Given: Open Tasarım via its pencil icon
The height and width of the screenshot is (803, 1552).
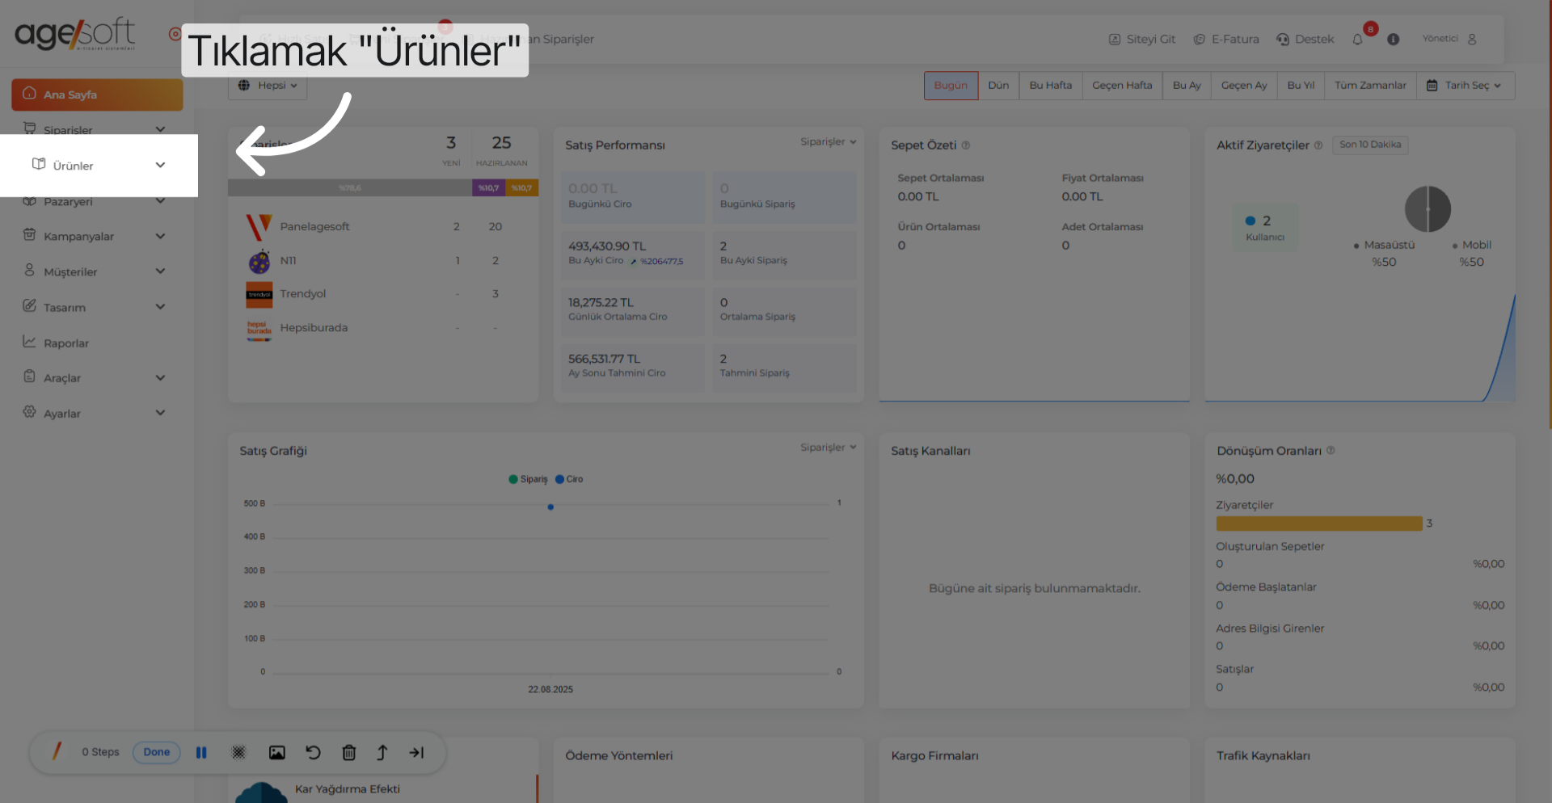Looking at the screenshot, I should tap(30, 306).
